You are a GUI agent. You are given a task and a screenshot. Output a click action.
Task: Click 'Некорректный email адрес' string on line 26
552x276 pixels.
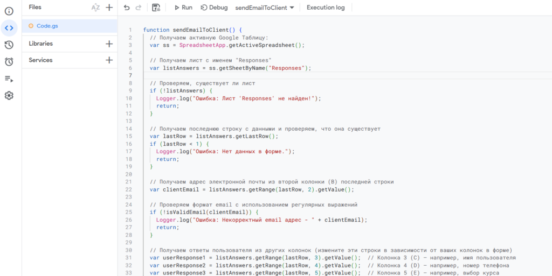pyautogui.click(x=253, y=220)
